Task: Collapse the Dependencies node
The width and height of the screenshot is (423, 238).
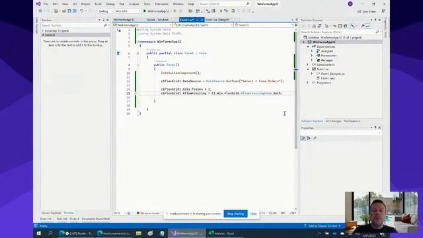Action: click(308, 47)
